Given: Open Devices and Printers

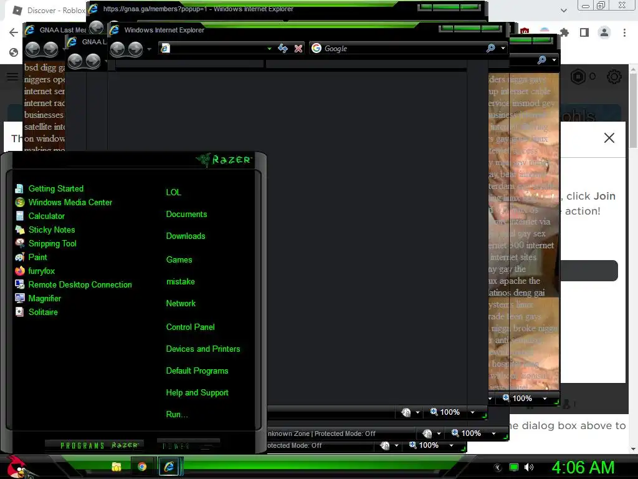Looking at the screenshot, I should [202, 349].
